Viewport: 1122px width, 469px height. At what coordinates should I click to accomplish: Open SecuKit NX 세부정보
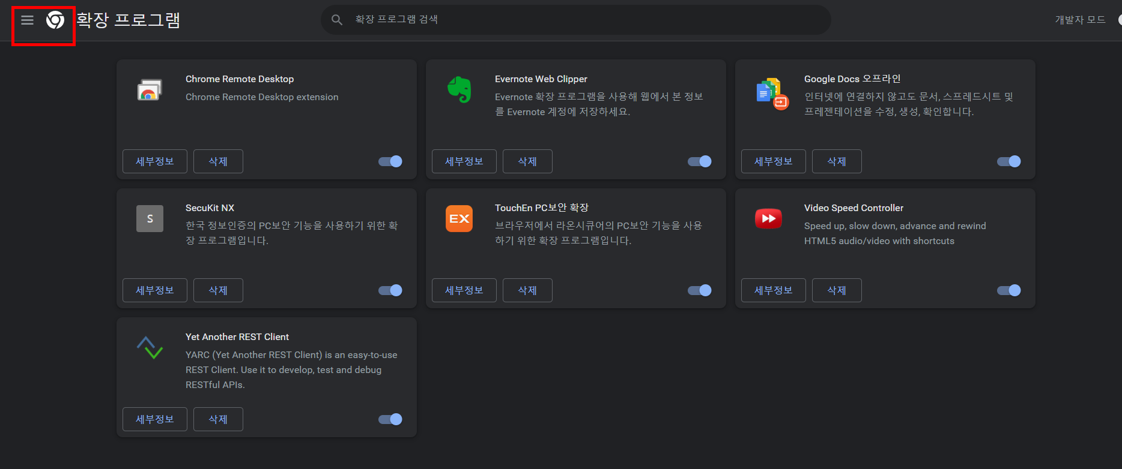[155, 290]
